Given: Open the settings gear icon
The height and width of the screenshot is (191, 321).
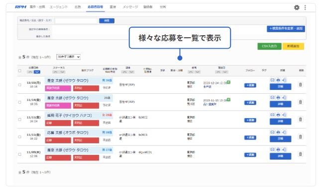Looking at the screenshot, I should (x=297, y=7).
